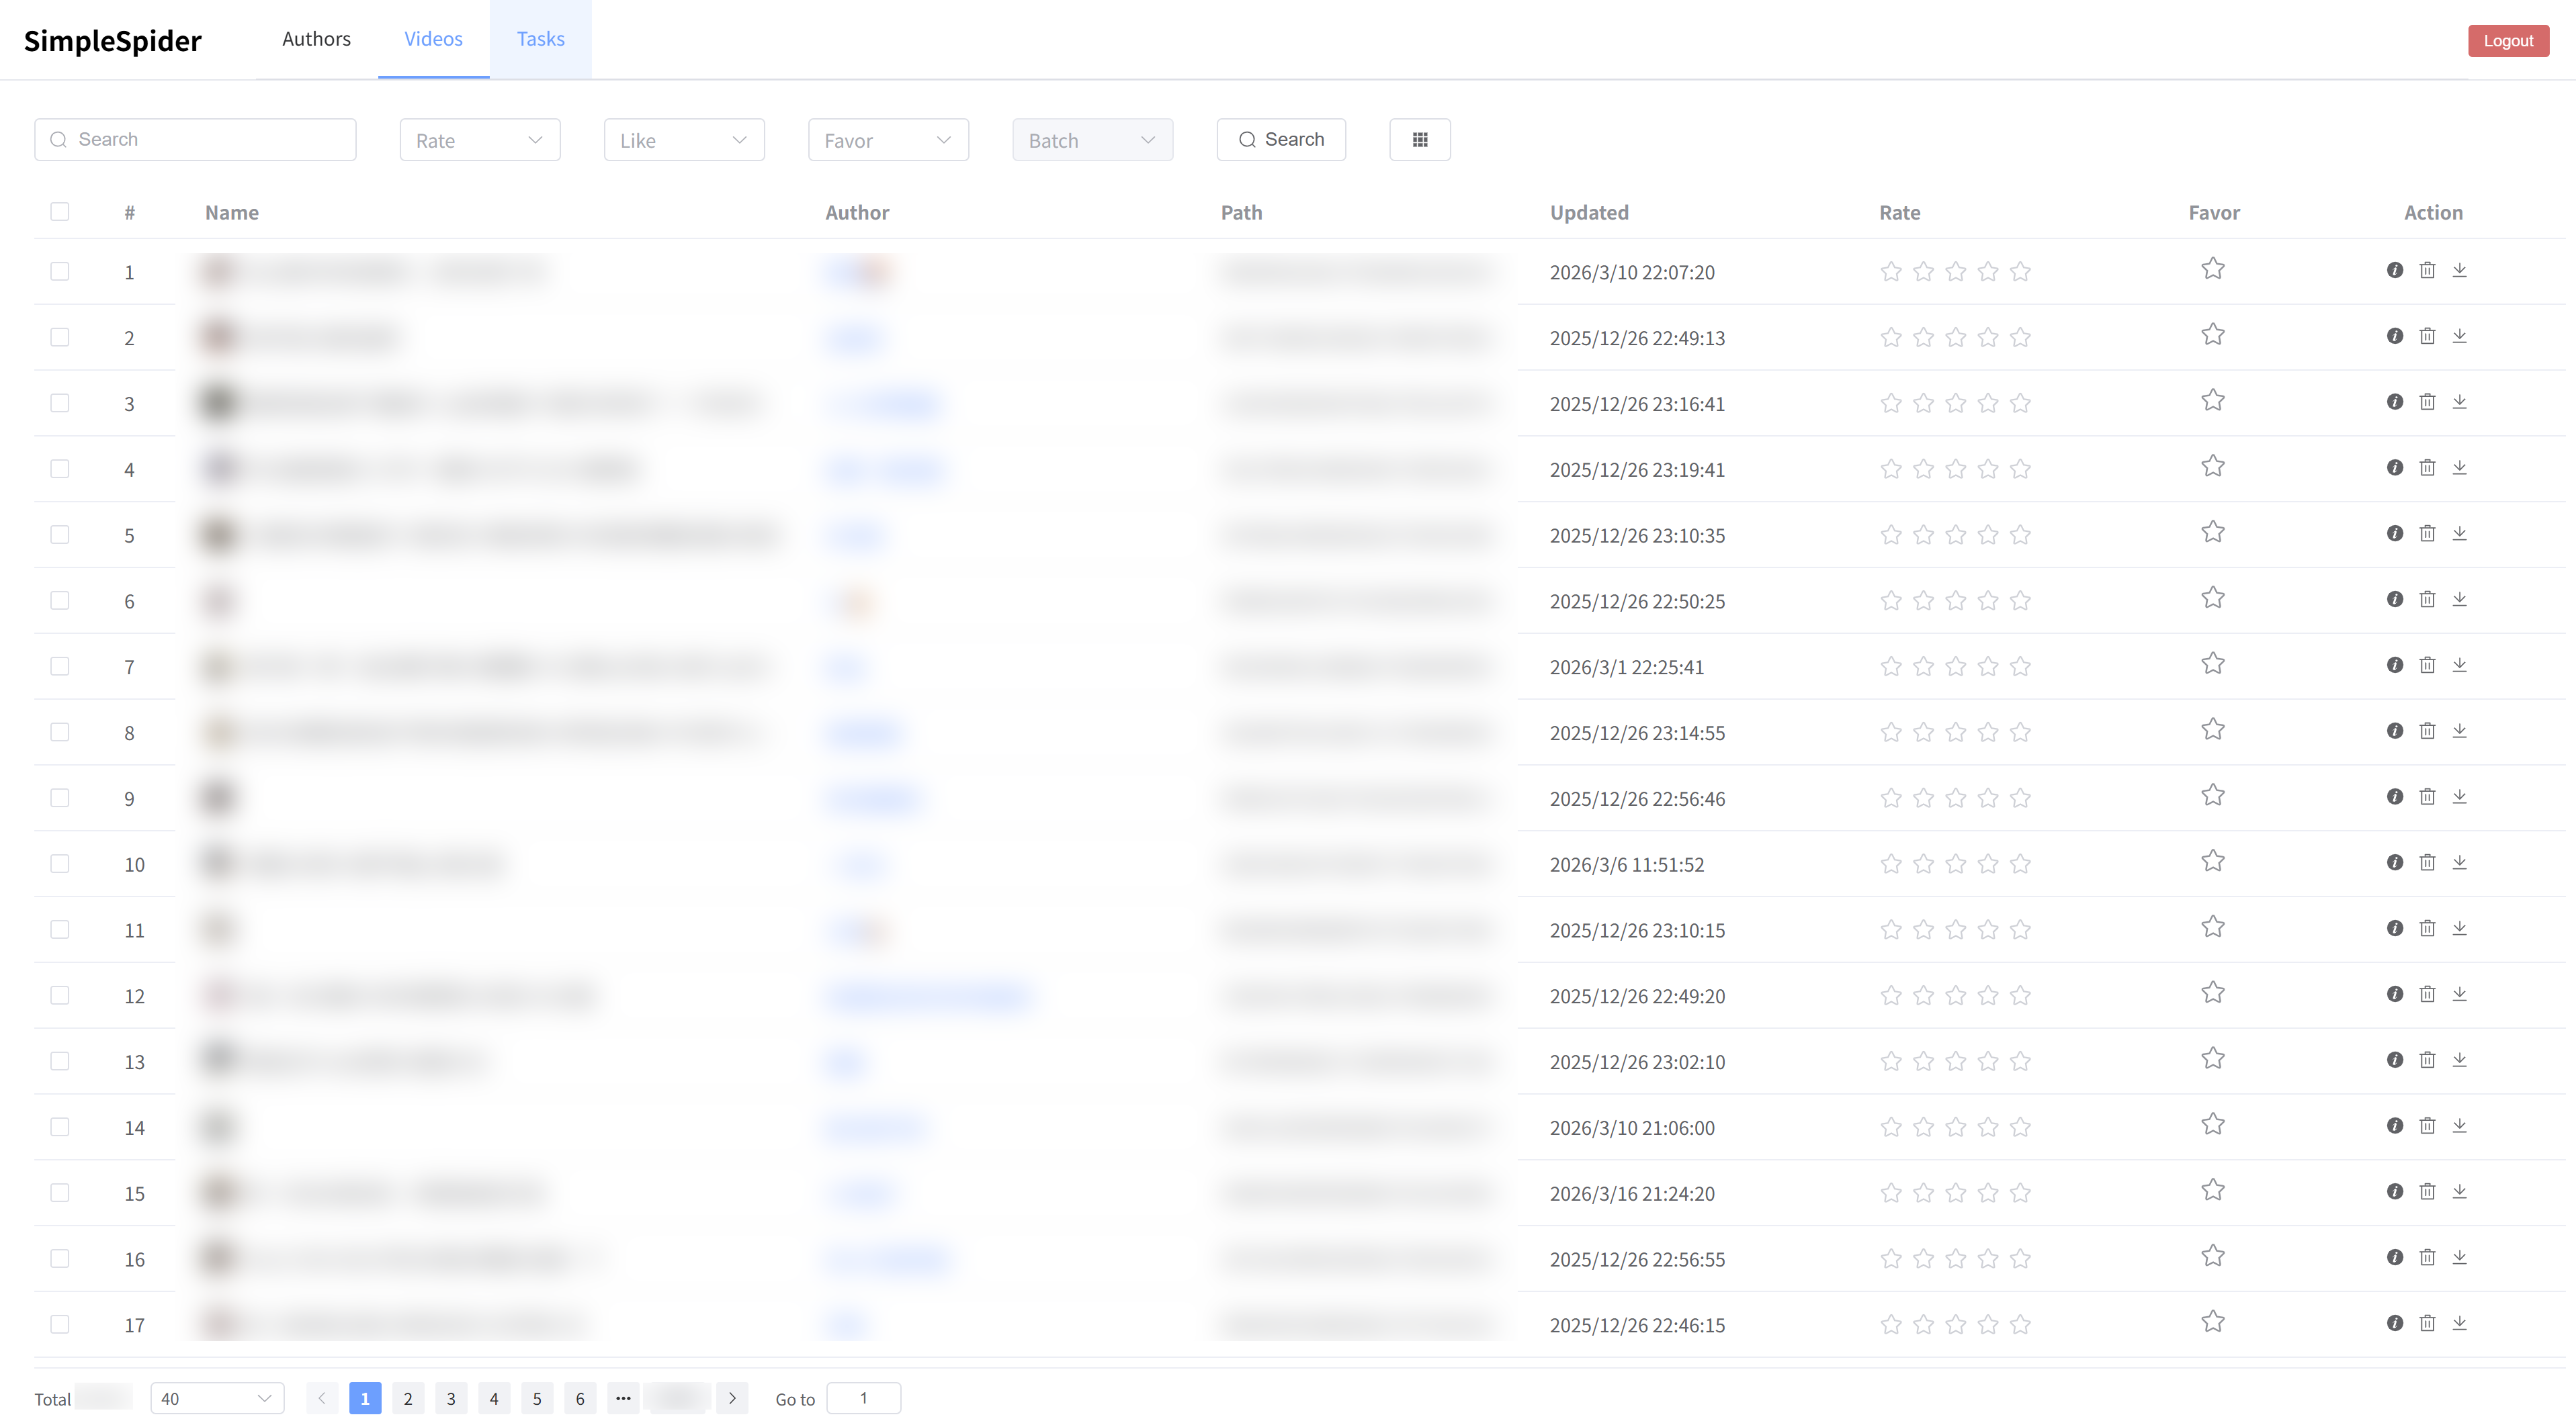Open info for row 1 video
Screen dimensions: 2576x1423
(2394, 270)
